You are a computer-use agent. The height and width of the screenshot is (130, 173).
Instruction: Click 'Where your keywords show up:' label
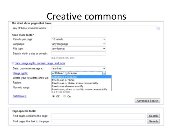(31, 78)
